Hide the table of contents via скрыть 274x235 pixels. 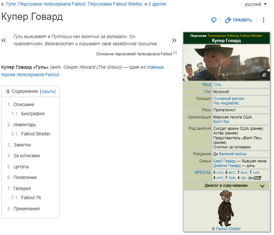click(48, 91)
